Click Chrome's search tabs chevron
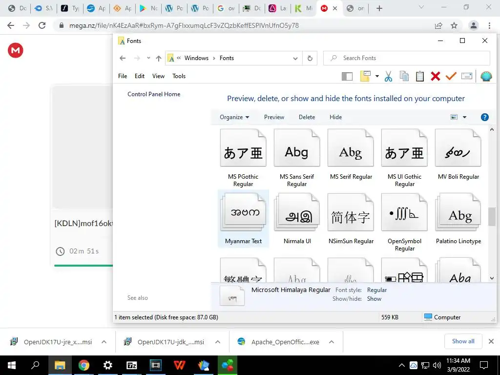Viewport: 500px width, 375px height. pyautogui.click(x=421, y=7)
